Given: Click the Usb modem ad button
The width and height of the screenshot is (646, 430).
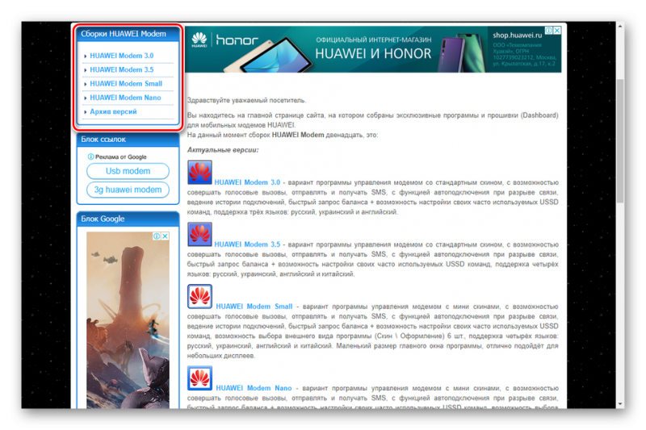Looking at the screenshot, I should [128, 171].
